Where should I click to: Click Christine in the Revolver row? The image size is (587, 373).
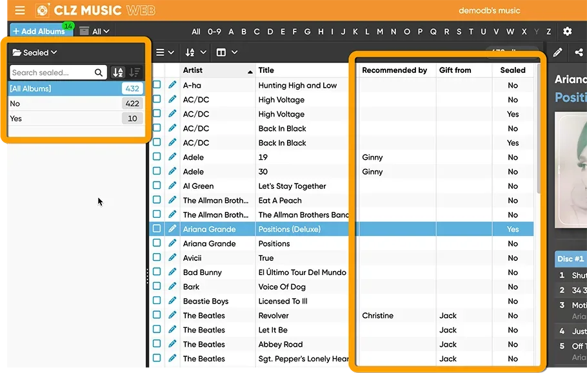pyautogui.click(x=377, y=316)
